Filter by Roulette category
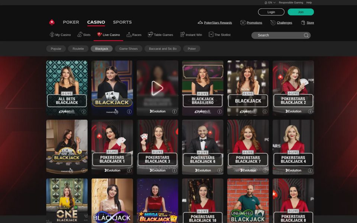Viewport: 357px width, 223px height. pos(78,49)
